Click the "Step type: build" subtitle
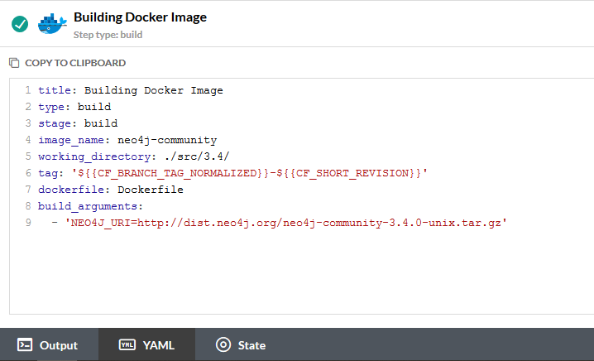594x361 pixels. tap(106, 35)
